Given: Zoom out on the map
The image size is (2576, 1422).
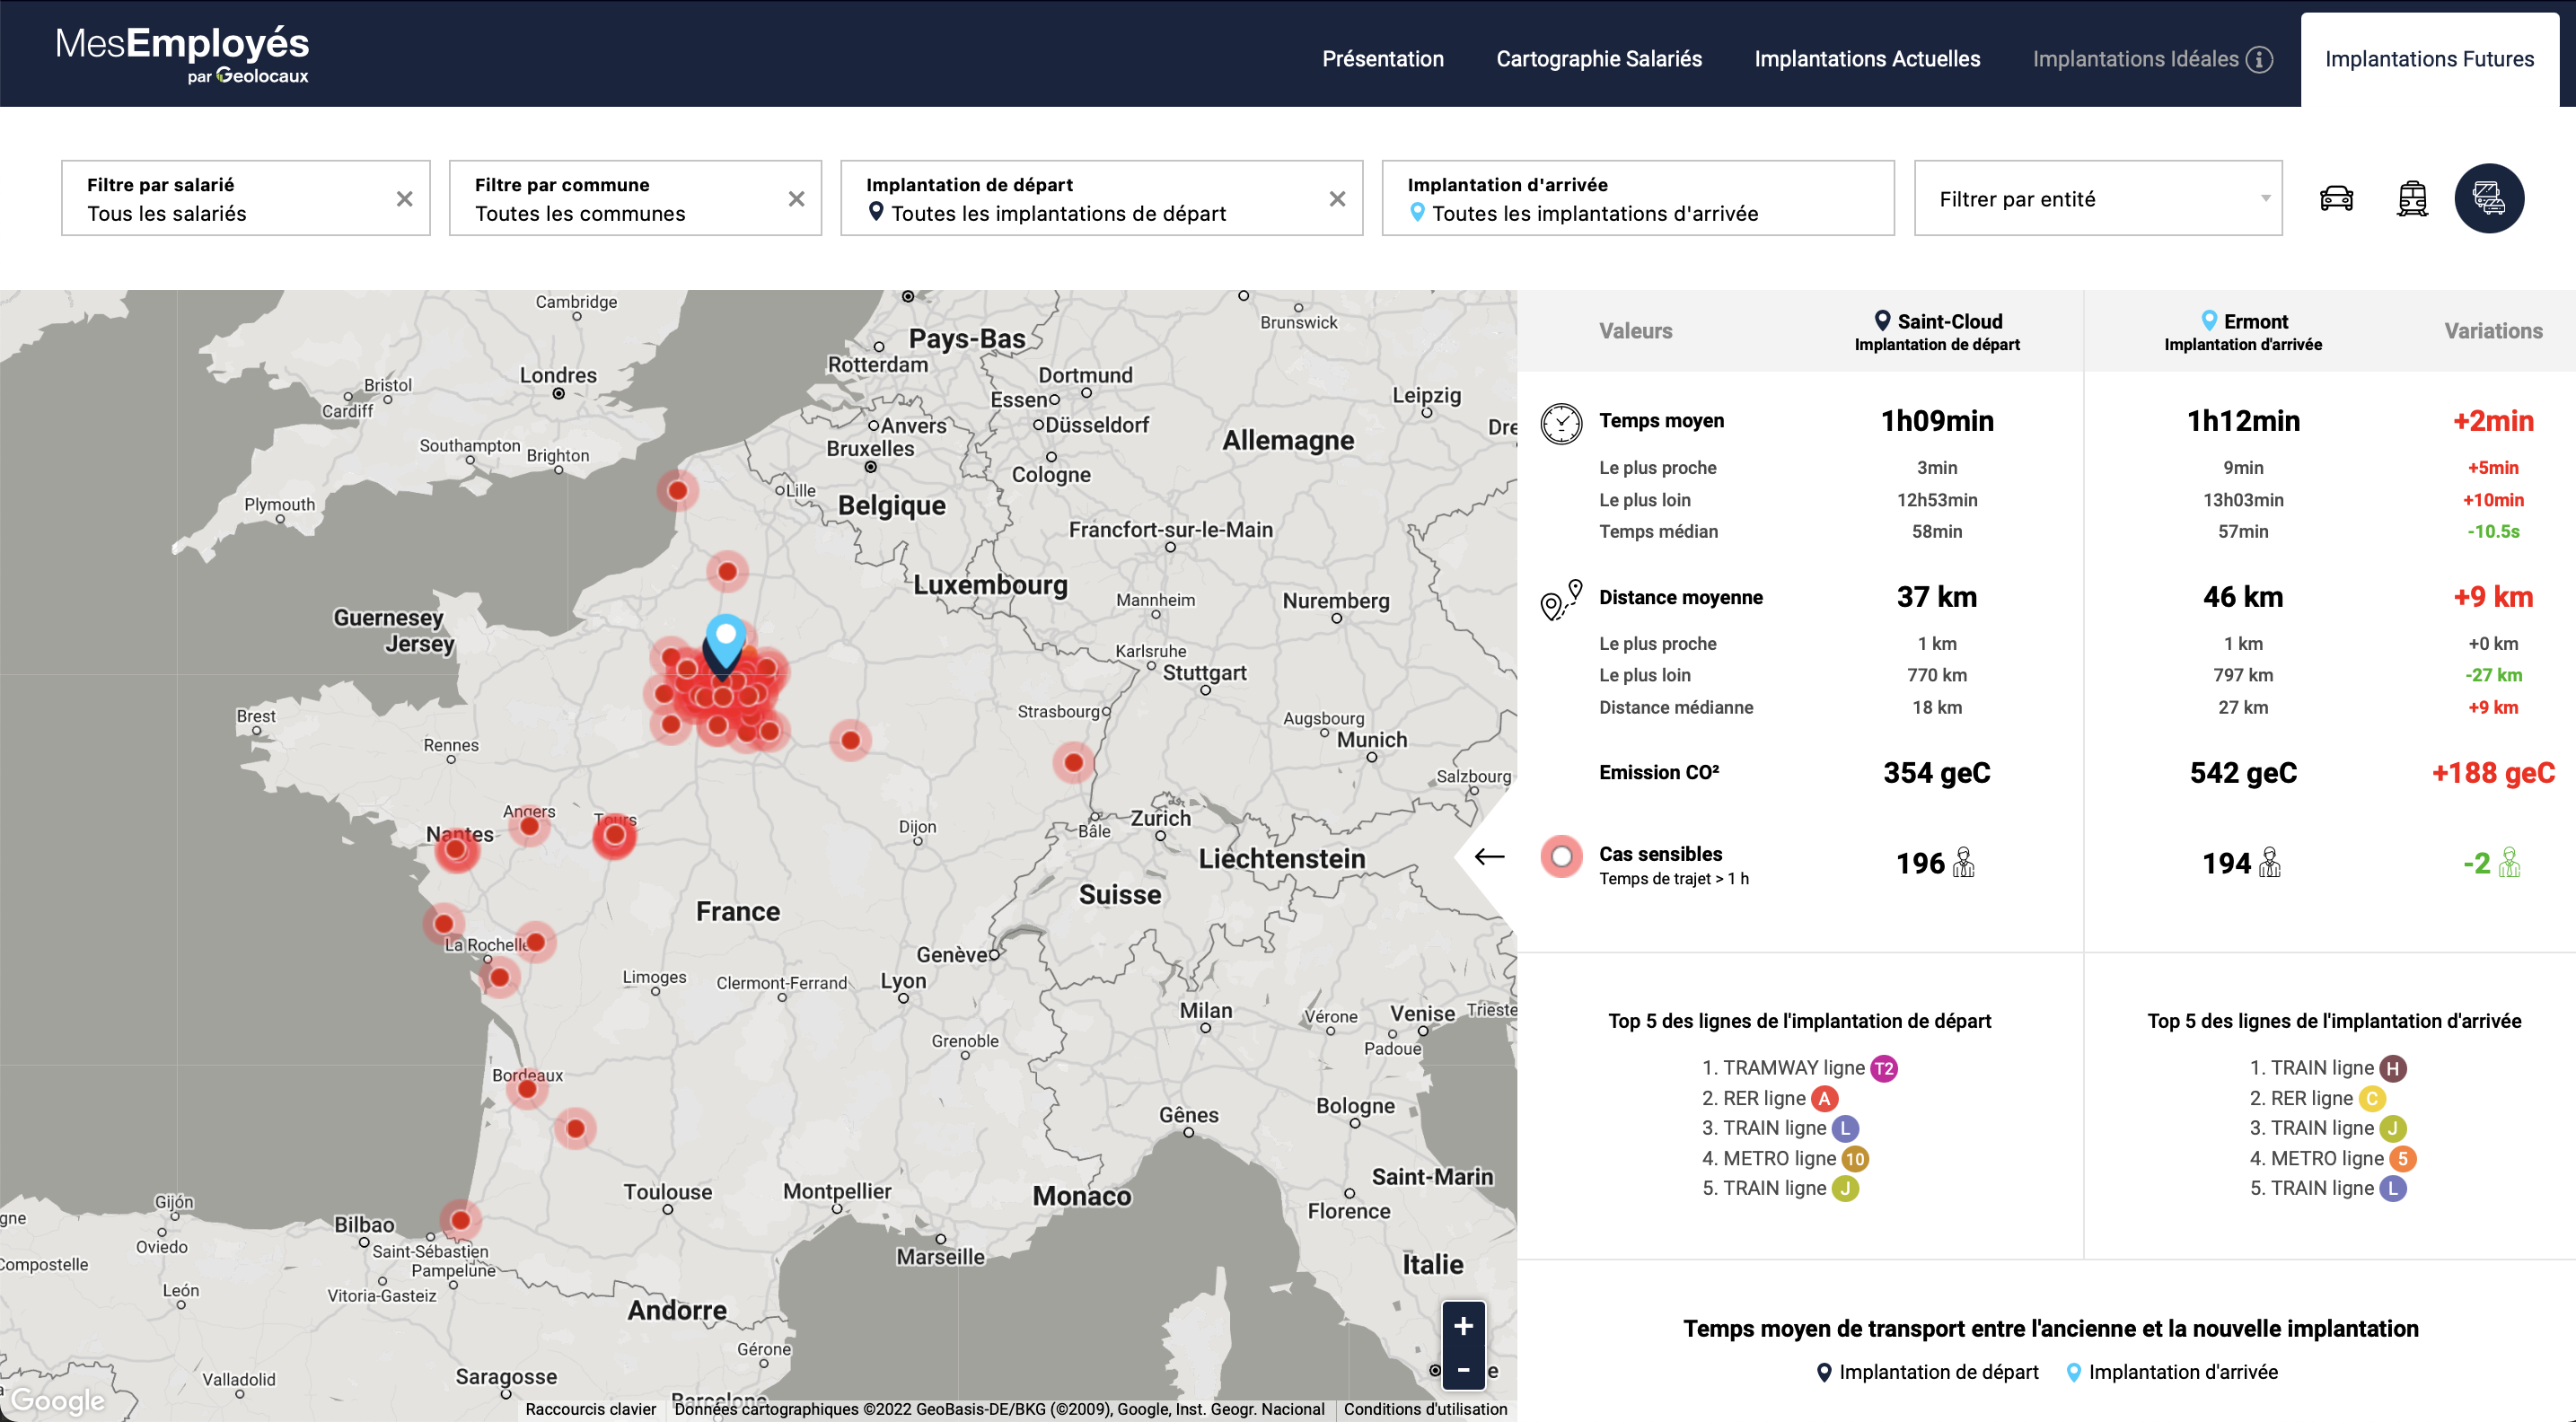Looking at the screenshot, I should tap(1463, 1370).
